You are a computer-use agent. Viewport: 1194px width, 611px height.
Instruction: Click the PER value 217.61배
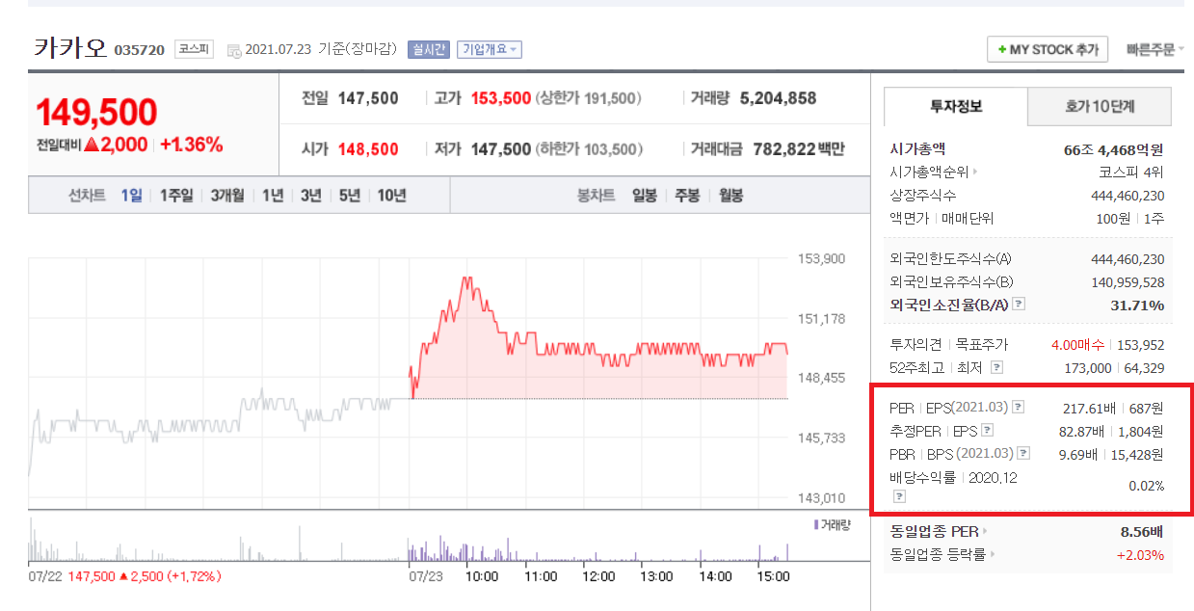1089,408
